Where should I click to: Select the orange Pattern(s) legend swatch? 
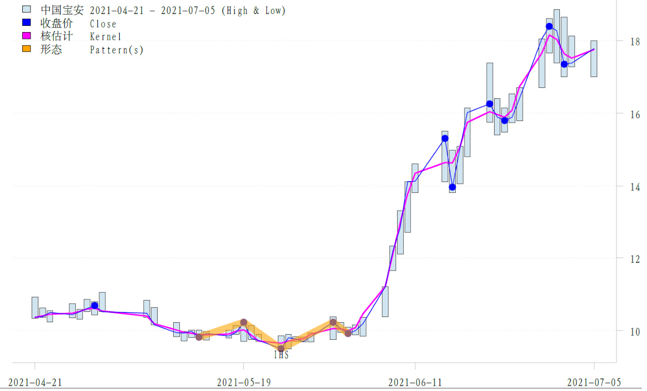(x=27, y=50)
